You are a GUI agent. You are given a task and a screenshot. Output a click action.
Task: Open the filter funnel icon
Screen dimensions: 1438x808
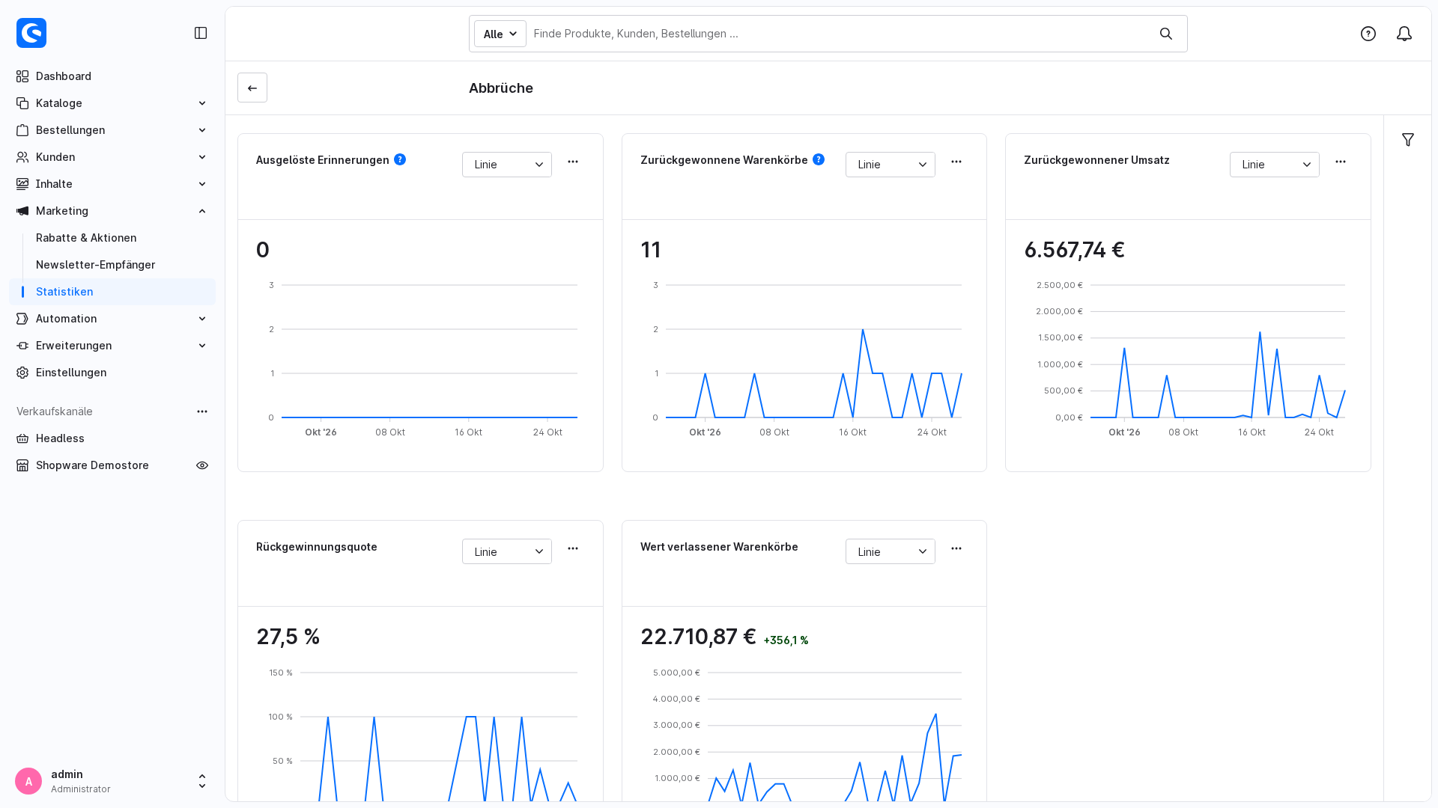click(x=1408, y=140)
